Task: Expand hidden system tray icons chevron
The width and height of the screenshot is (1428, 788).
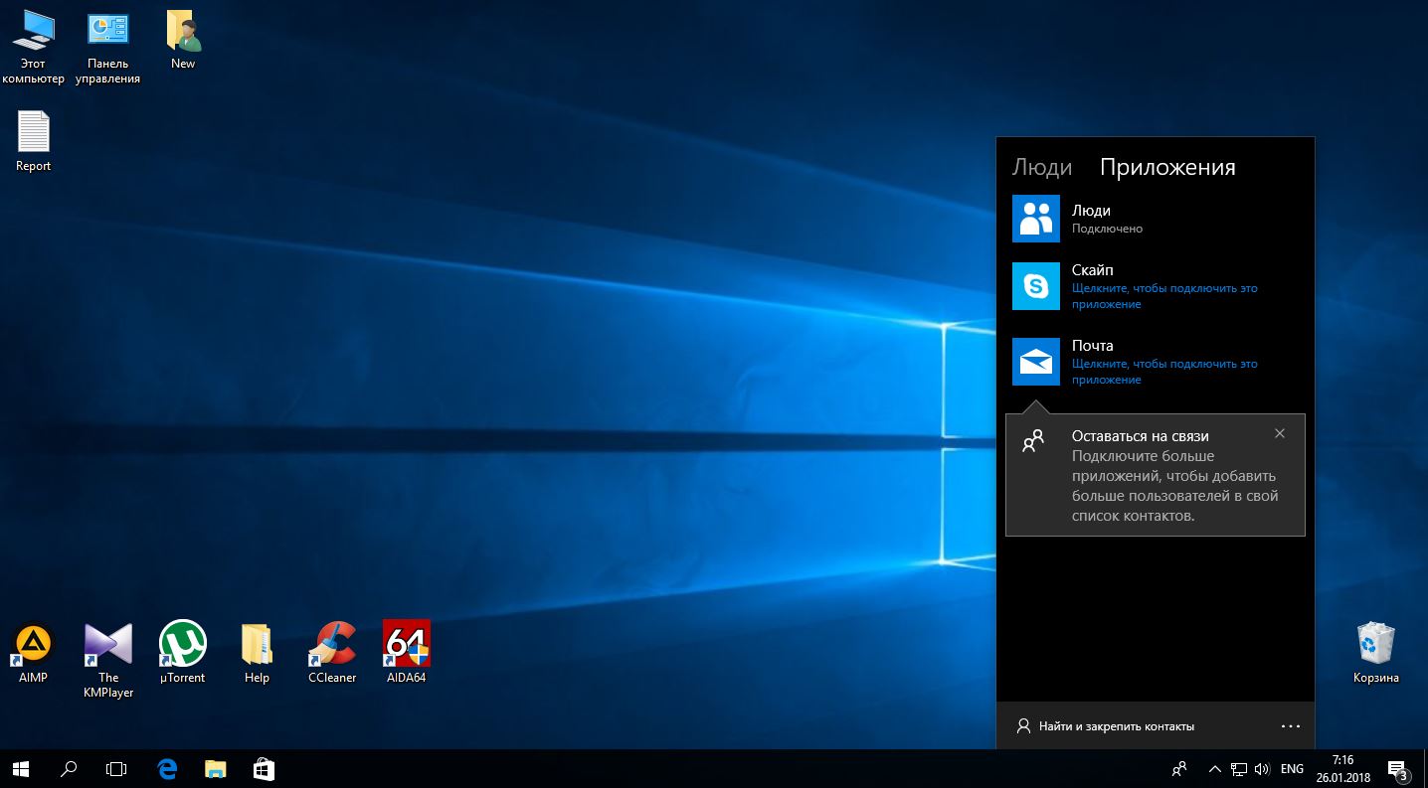Action: (x=1214, y=768)
